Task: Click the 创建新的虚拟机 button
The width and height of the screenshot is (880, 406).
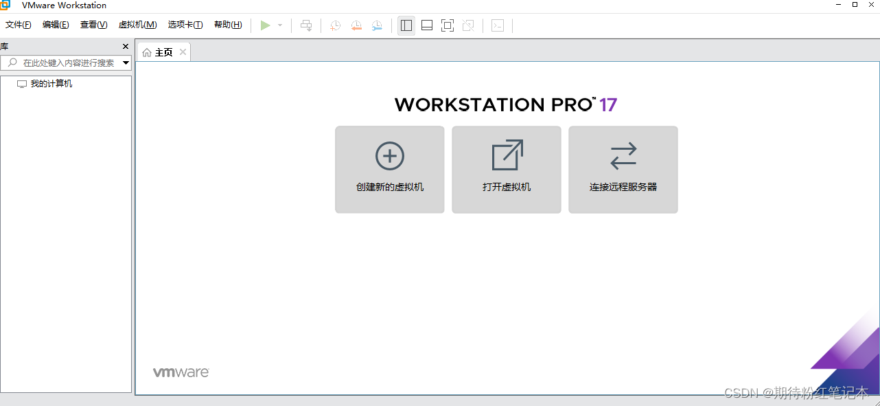Action: pyautogui.click(x=390, y=170)
